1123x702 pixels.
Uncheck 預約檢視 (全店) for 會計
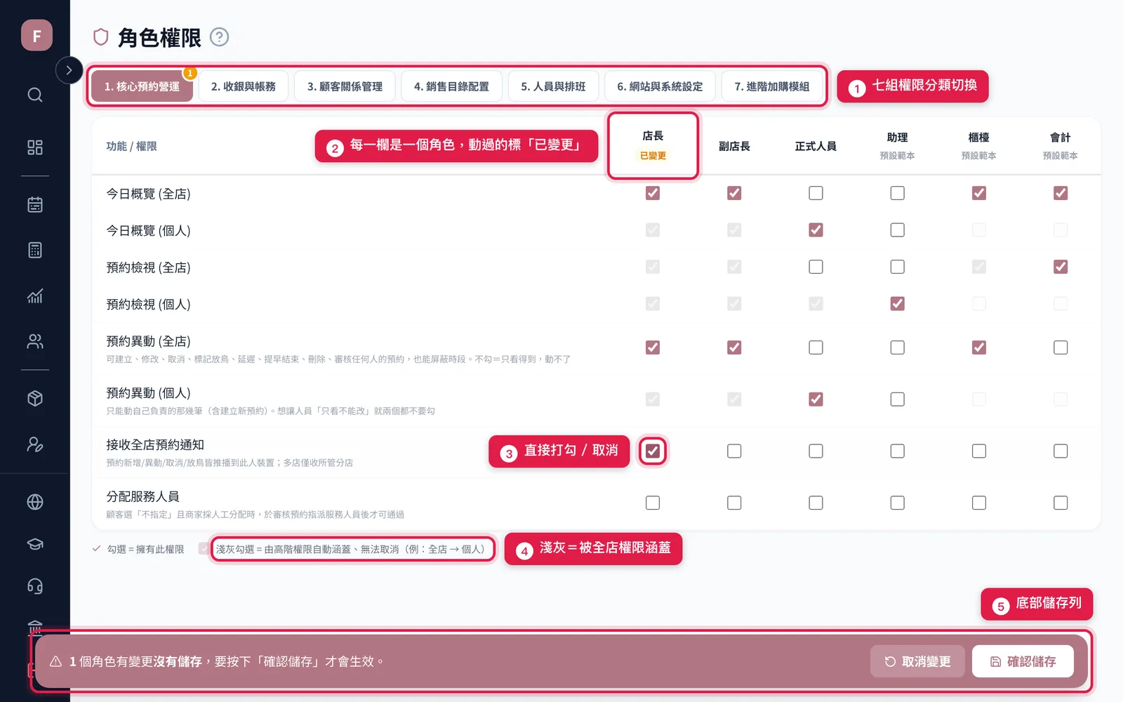[x=1061, y=267]
